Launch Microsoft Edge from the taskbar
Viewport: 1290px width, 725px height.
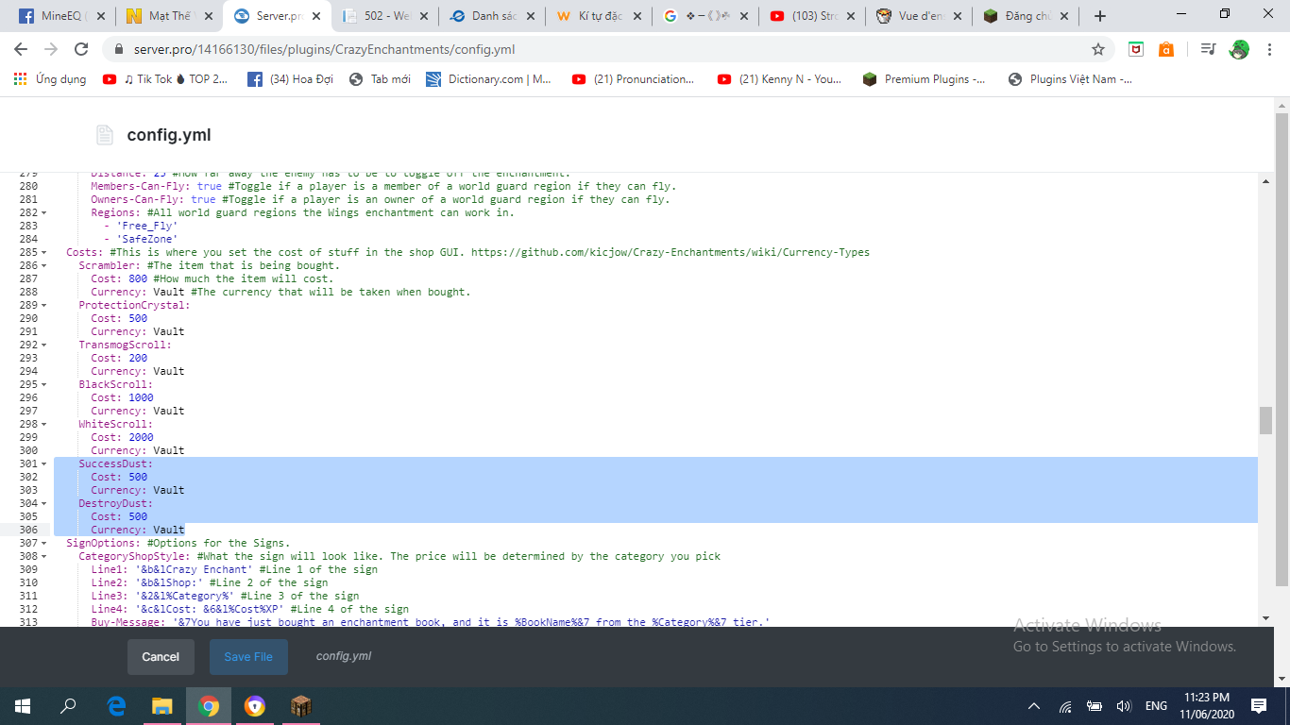[116, 706]
